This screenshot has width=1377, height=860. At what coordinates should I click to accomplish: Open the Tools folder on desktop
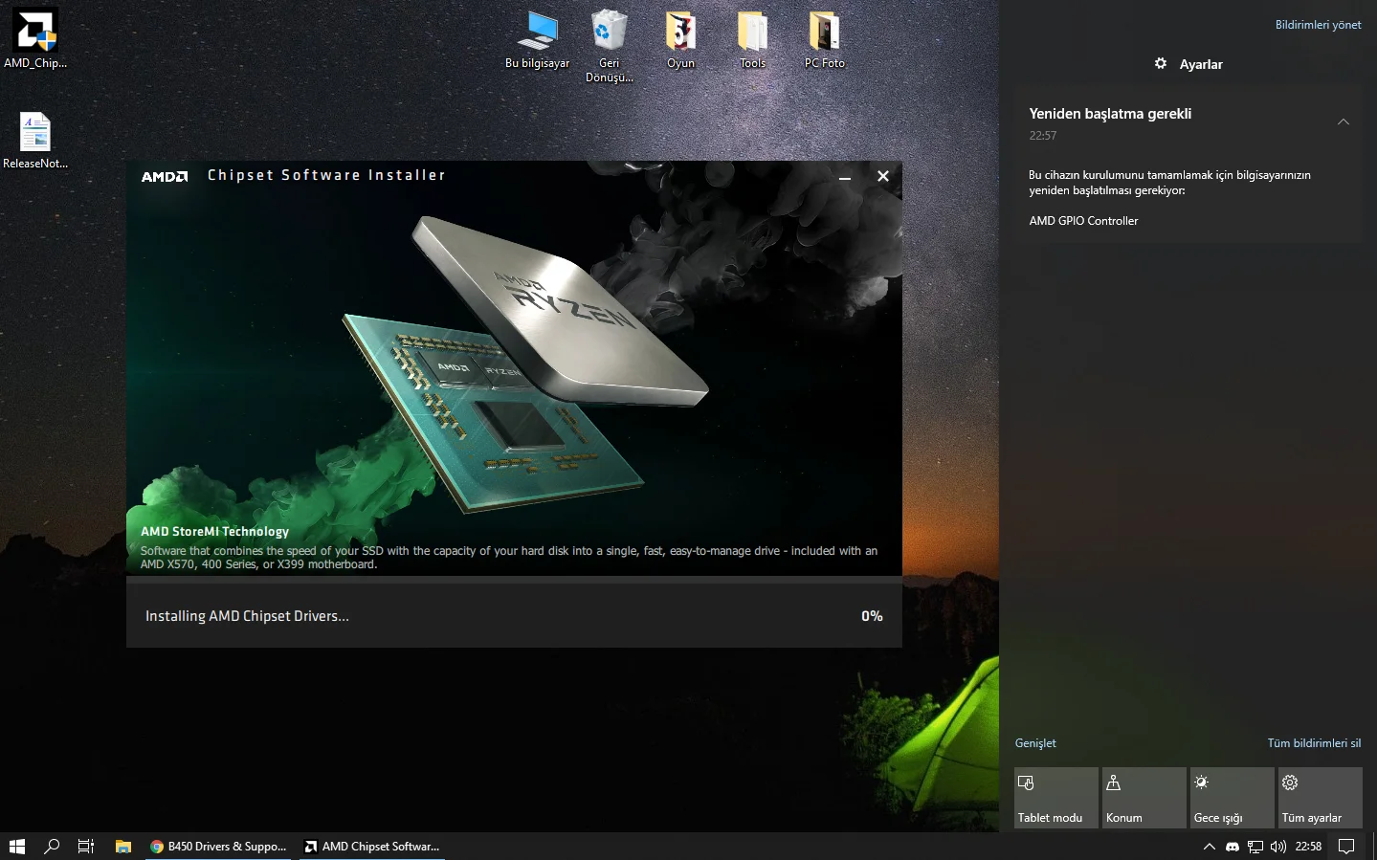point(752,38)
